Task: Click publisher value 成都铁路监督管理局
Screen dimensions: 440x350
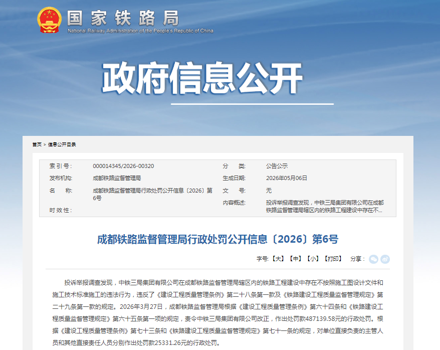Action: point(117,178)
